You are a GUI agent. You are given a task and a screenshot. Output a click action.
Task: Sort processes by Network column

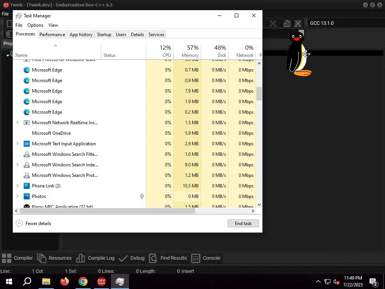pyautogui.click(x=243, y=51)
